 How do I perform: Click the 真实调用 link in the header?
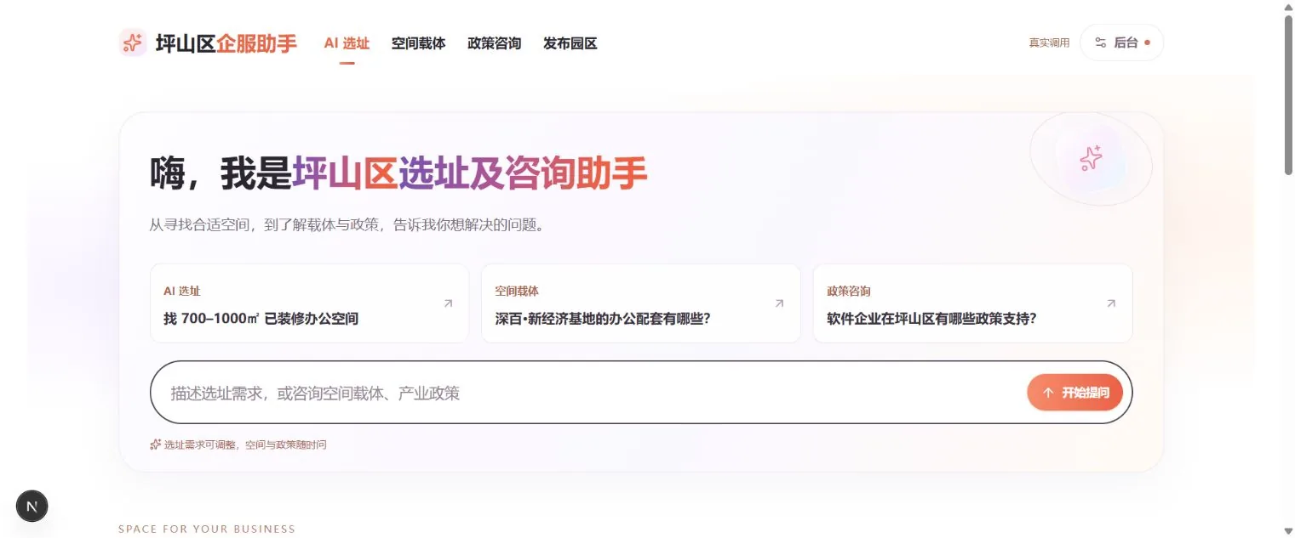[1049, 42]
